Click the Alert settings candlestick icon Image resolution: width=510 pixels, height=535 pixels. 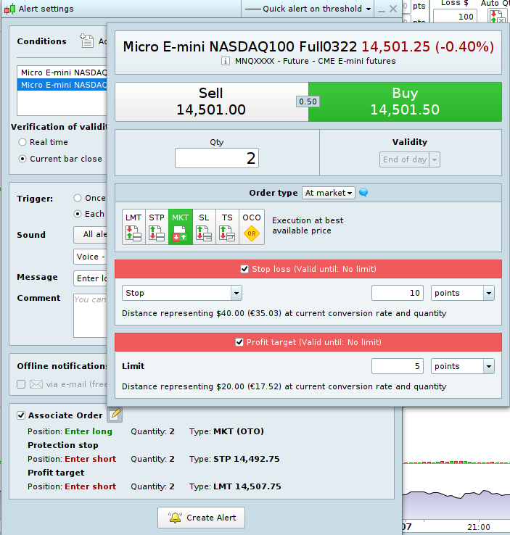[10, 9]
